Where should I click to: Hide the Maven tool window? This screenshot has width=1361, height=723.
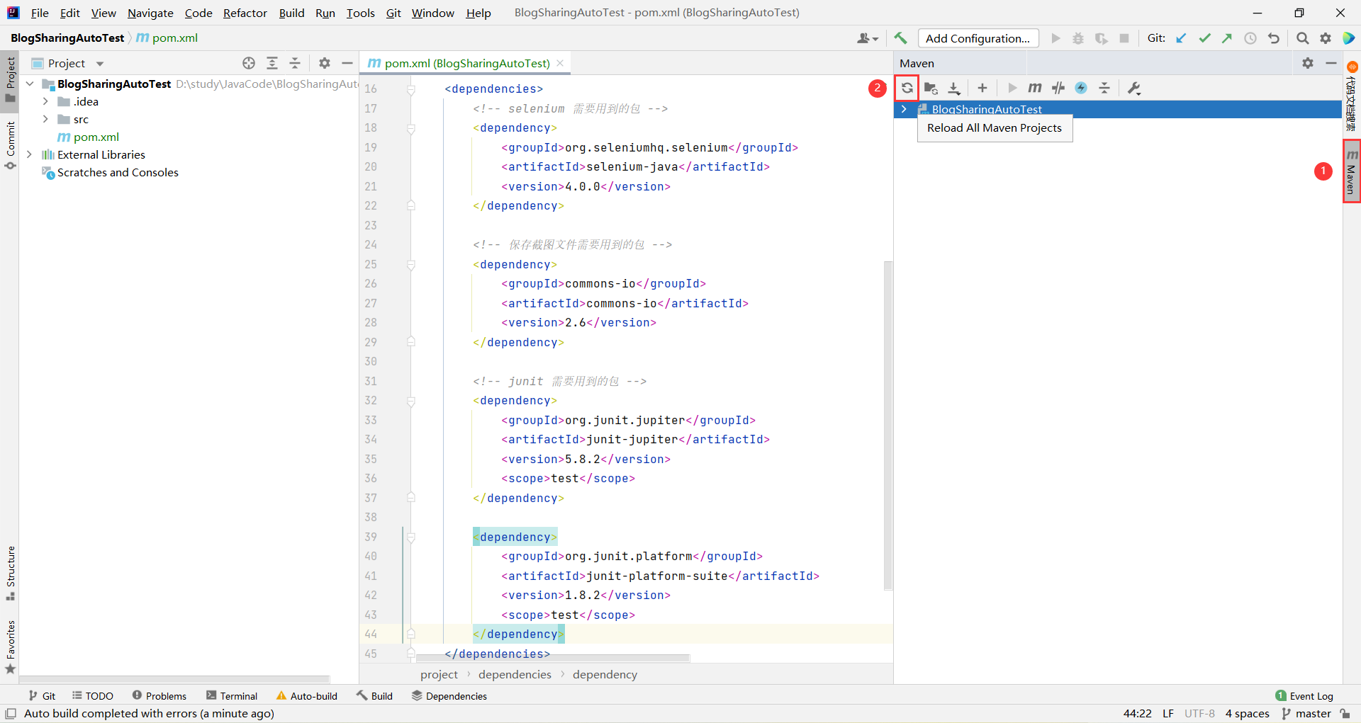pos(1331,63)
